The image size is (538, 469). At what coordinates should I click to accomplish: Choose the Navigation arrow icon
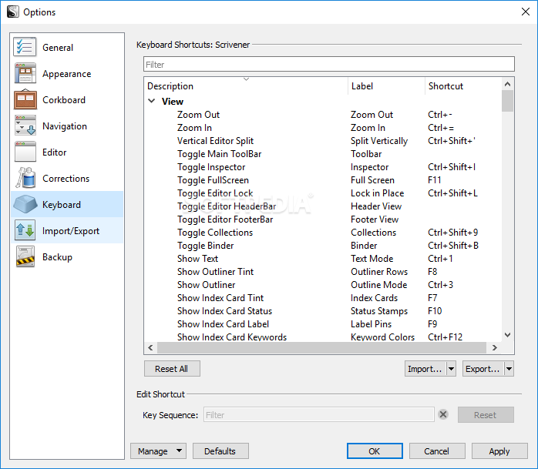click(x=25, y=126)
